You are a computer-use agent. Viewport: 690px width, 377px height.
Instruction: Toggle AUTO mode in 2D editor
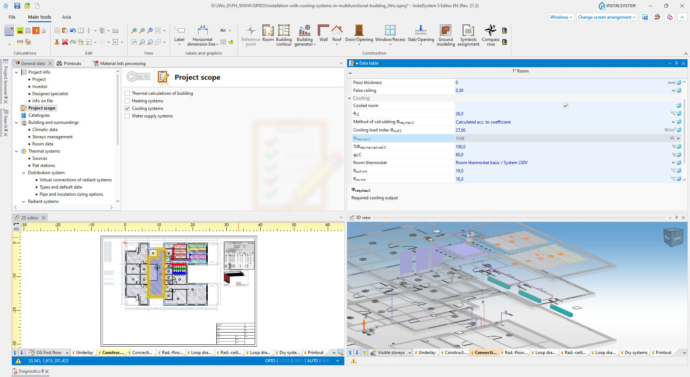pyautogui.click(x=313, y=361)
